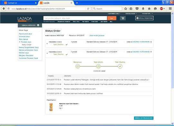Switch to the Contact Us tab
This screenshot has width=174, height=126.
coord(12,3)
